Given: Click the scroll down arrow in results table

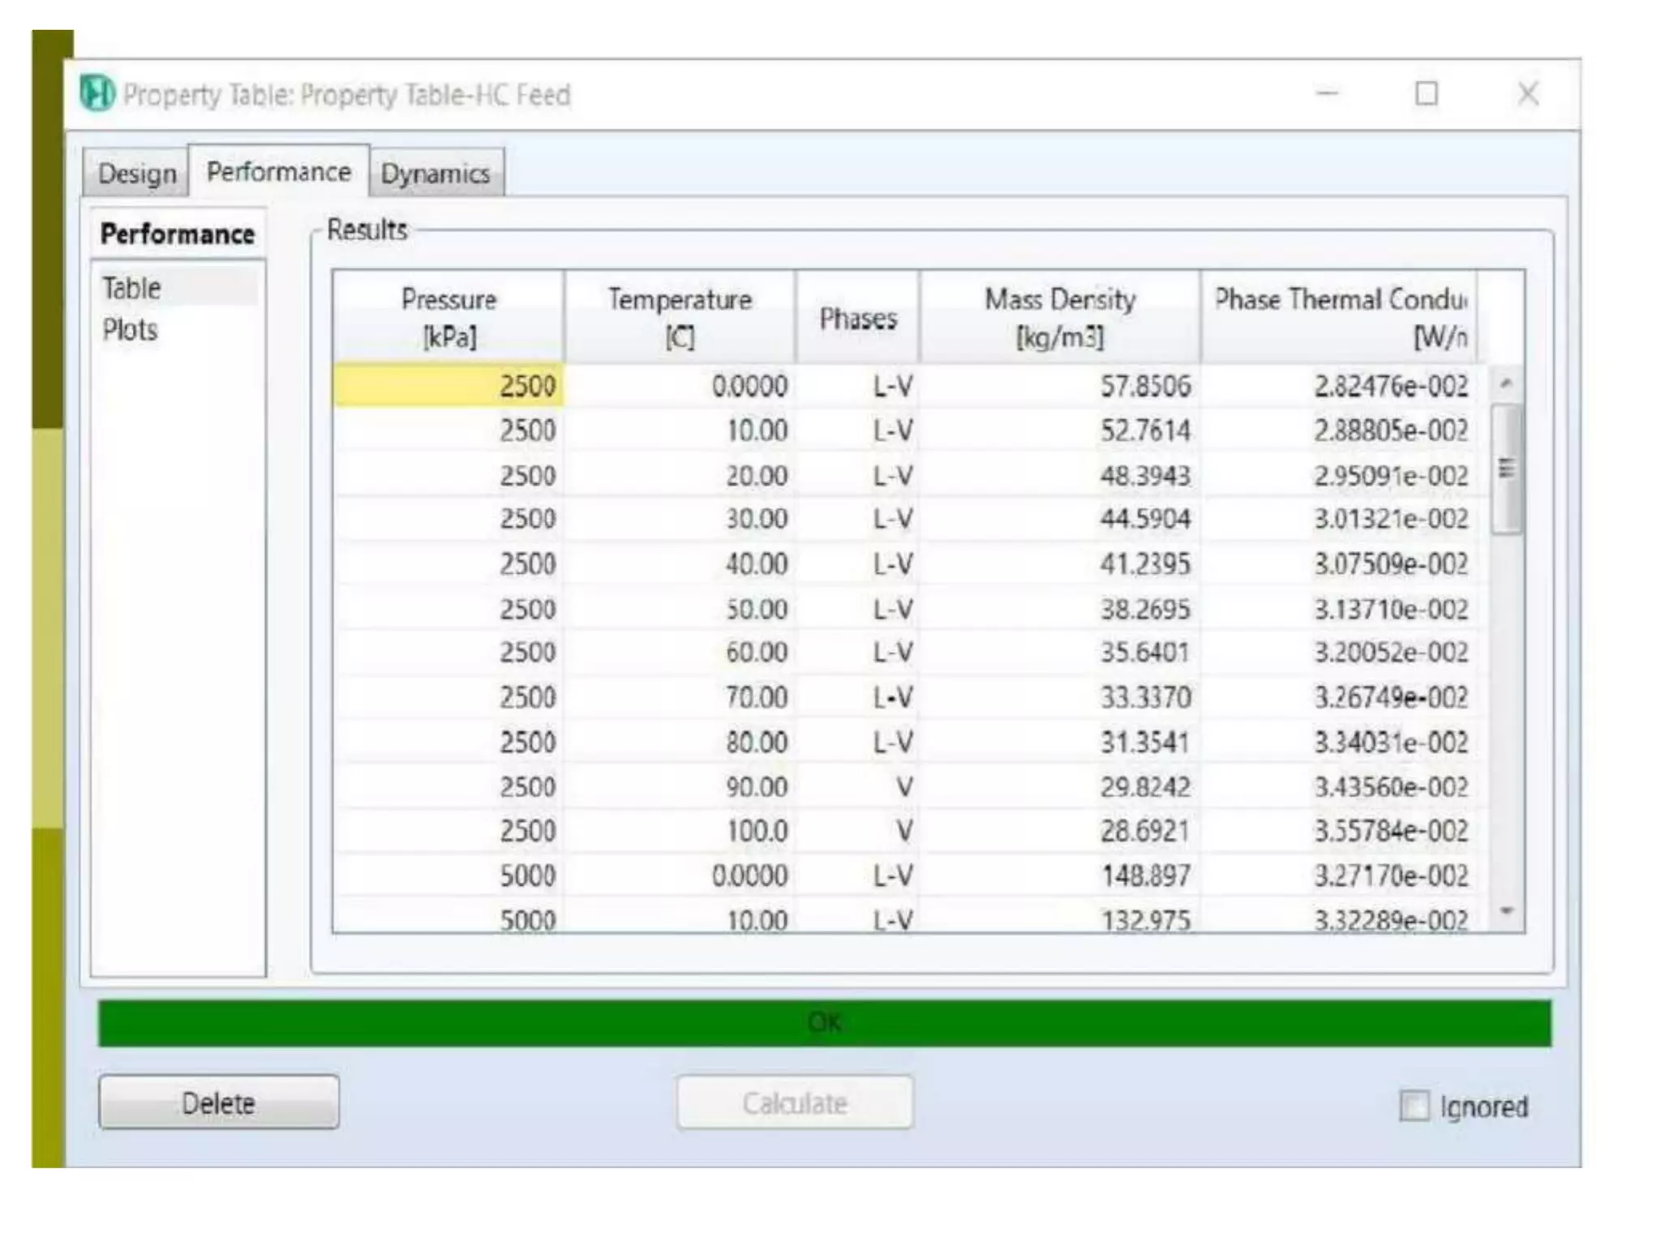Looking at the screenshot, I should [x=1506, y=911].
